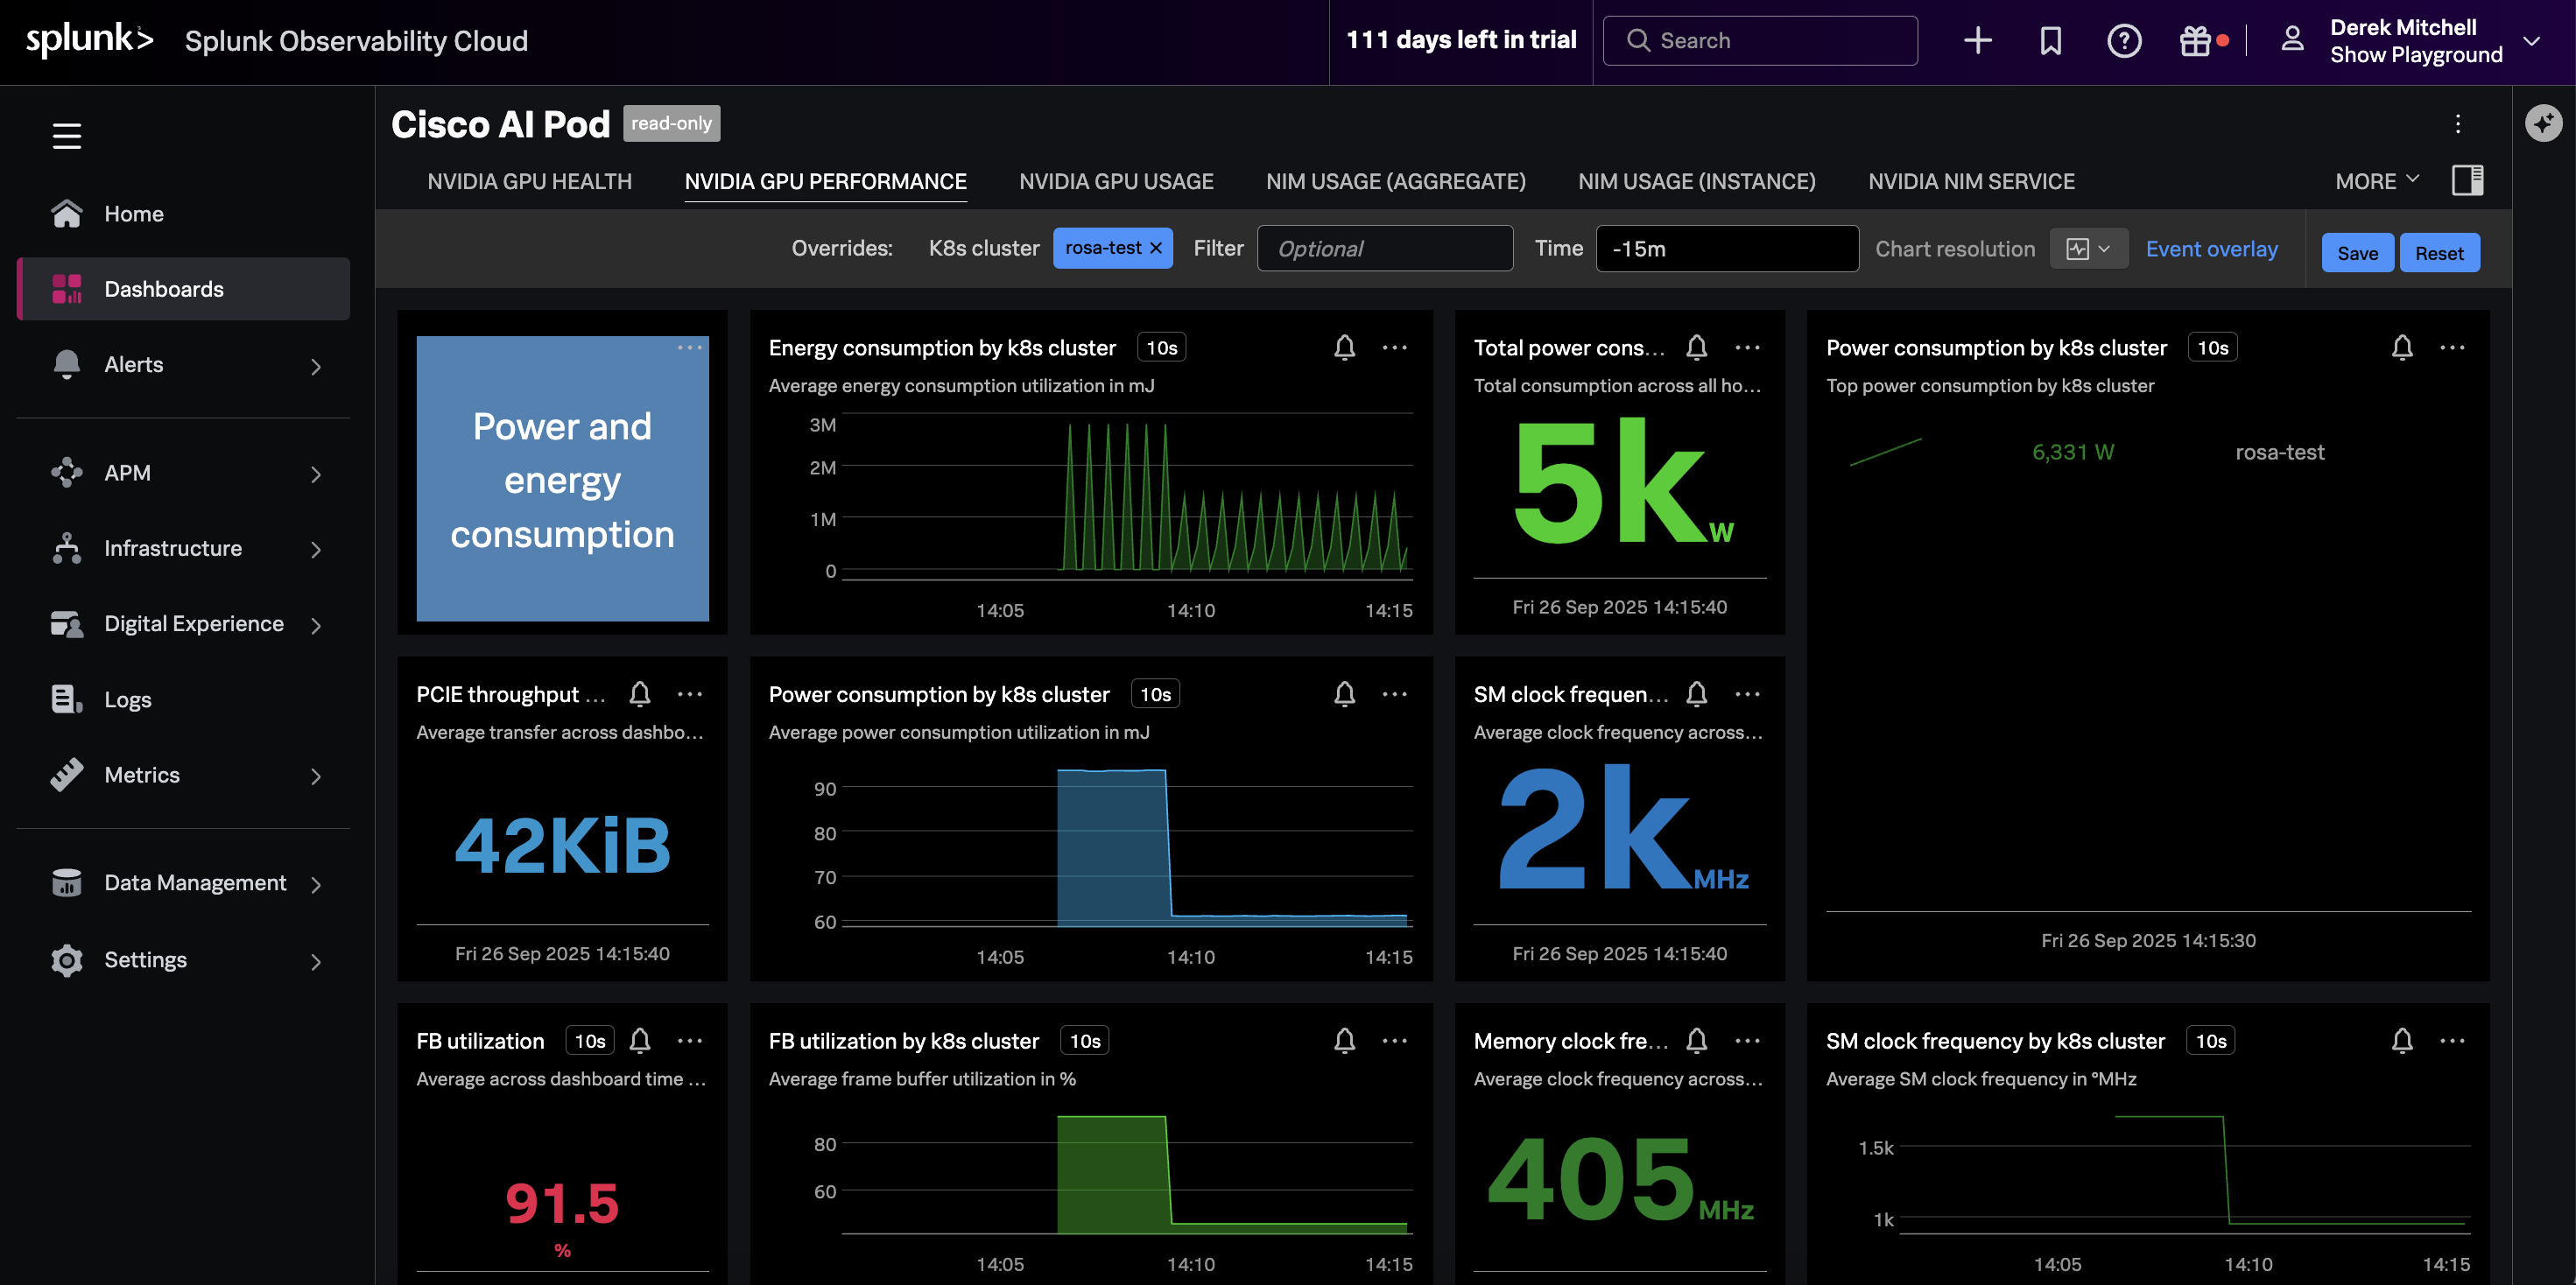2576x1285 pixels.
Task: Switch to the NIM USAGE (AGGREGATE) tab
Action: coord(1395,181)
